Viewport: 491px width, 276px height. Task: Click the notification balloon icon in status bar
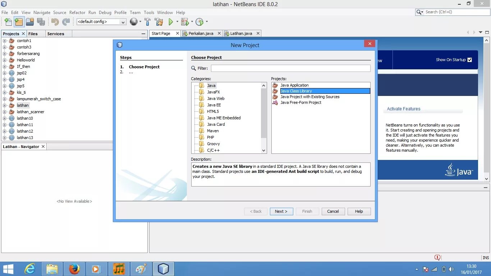tap(437, 257)
